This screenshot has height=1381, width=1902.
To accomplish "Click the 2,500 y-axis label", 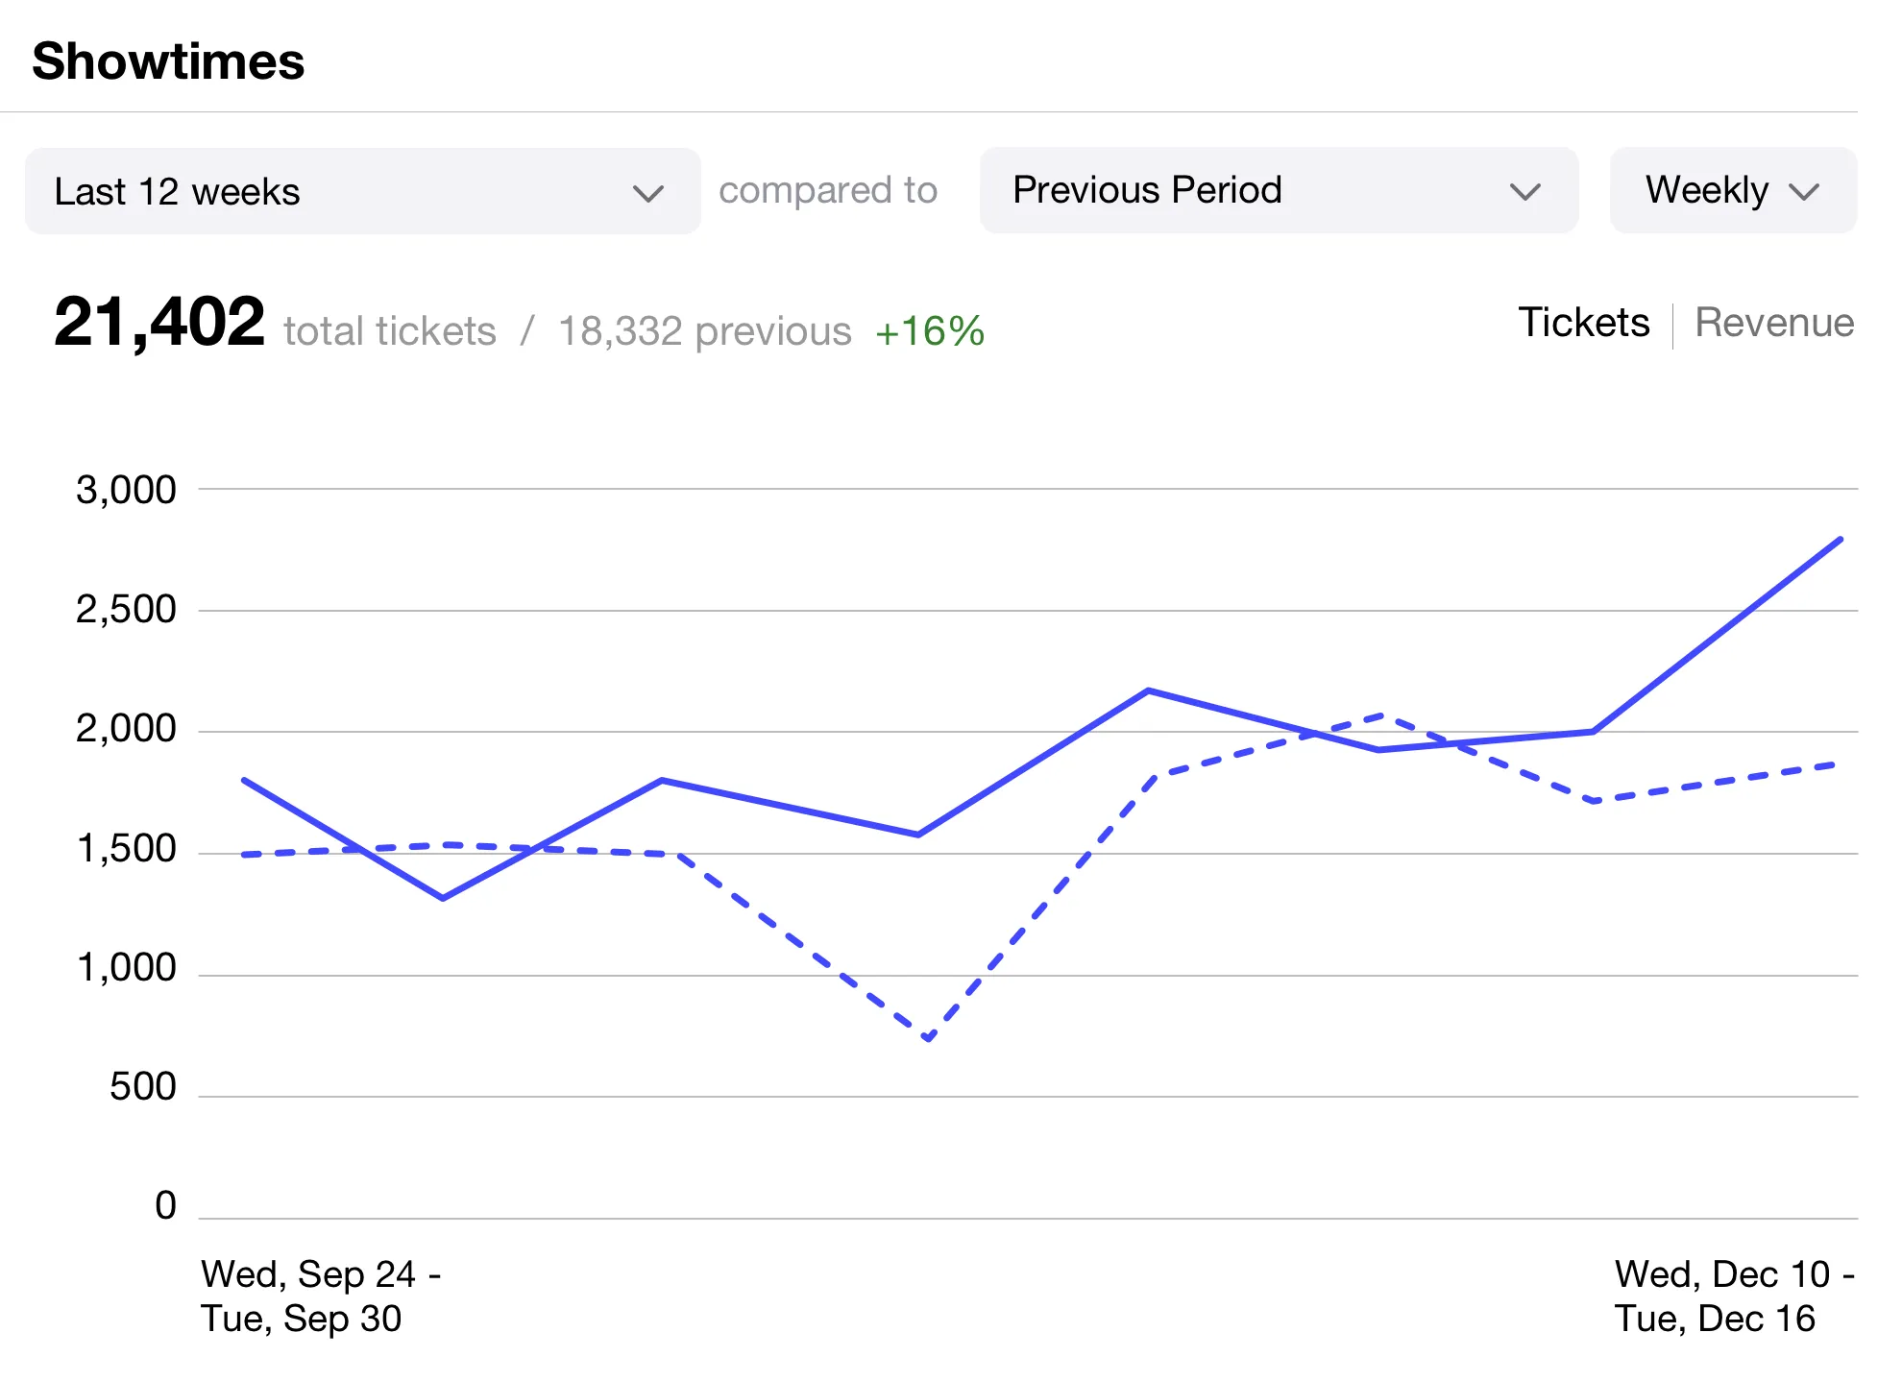I will [x=126, y=609].
